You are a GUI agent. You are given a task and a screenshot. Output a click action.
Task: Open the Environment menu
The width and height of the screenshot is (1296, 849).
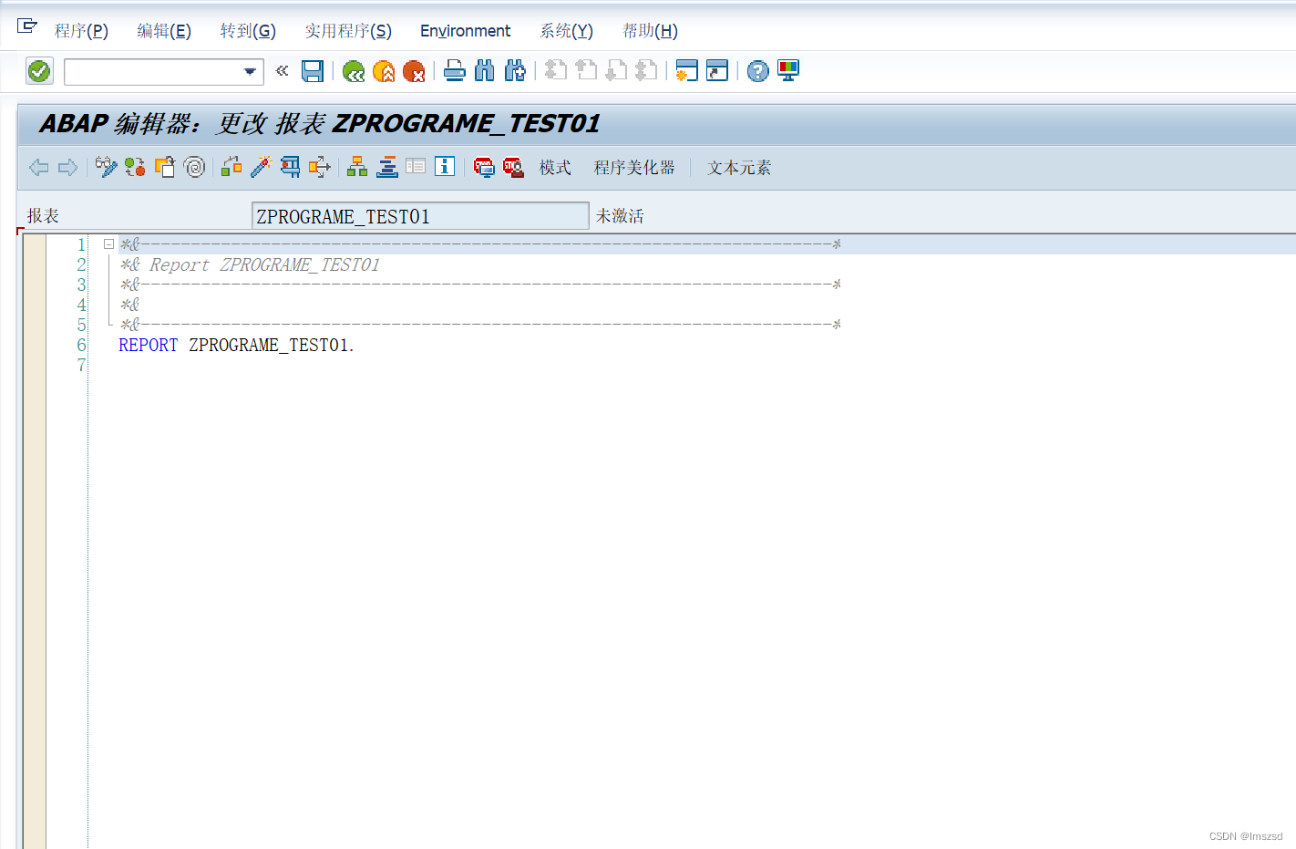tap(465, 31)
